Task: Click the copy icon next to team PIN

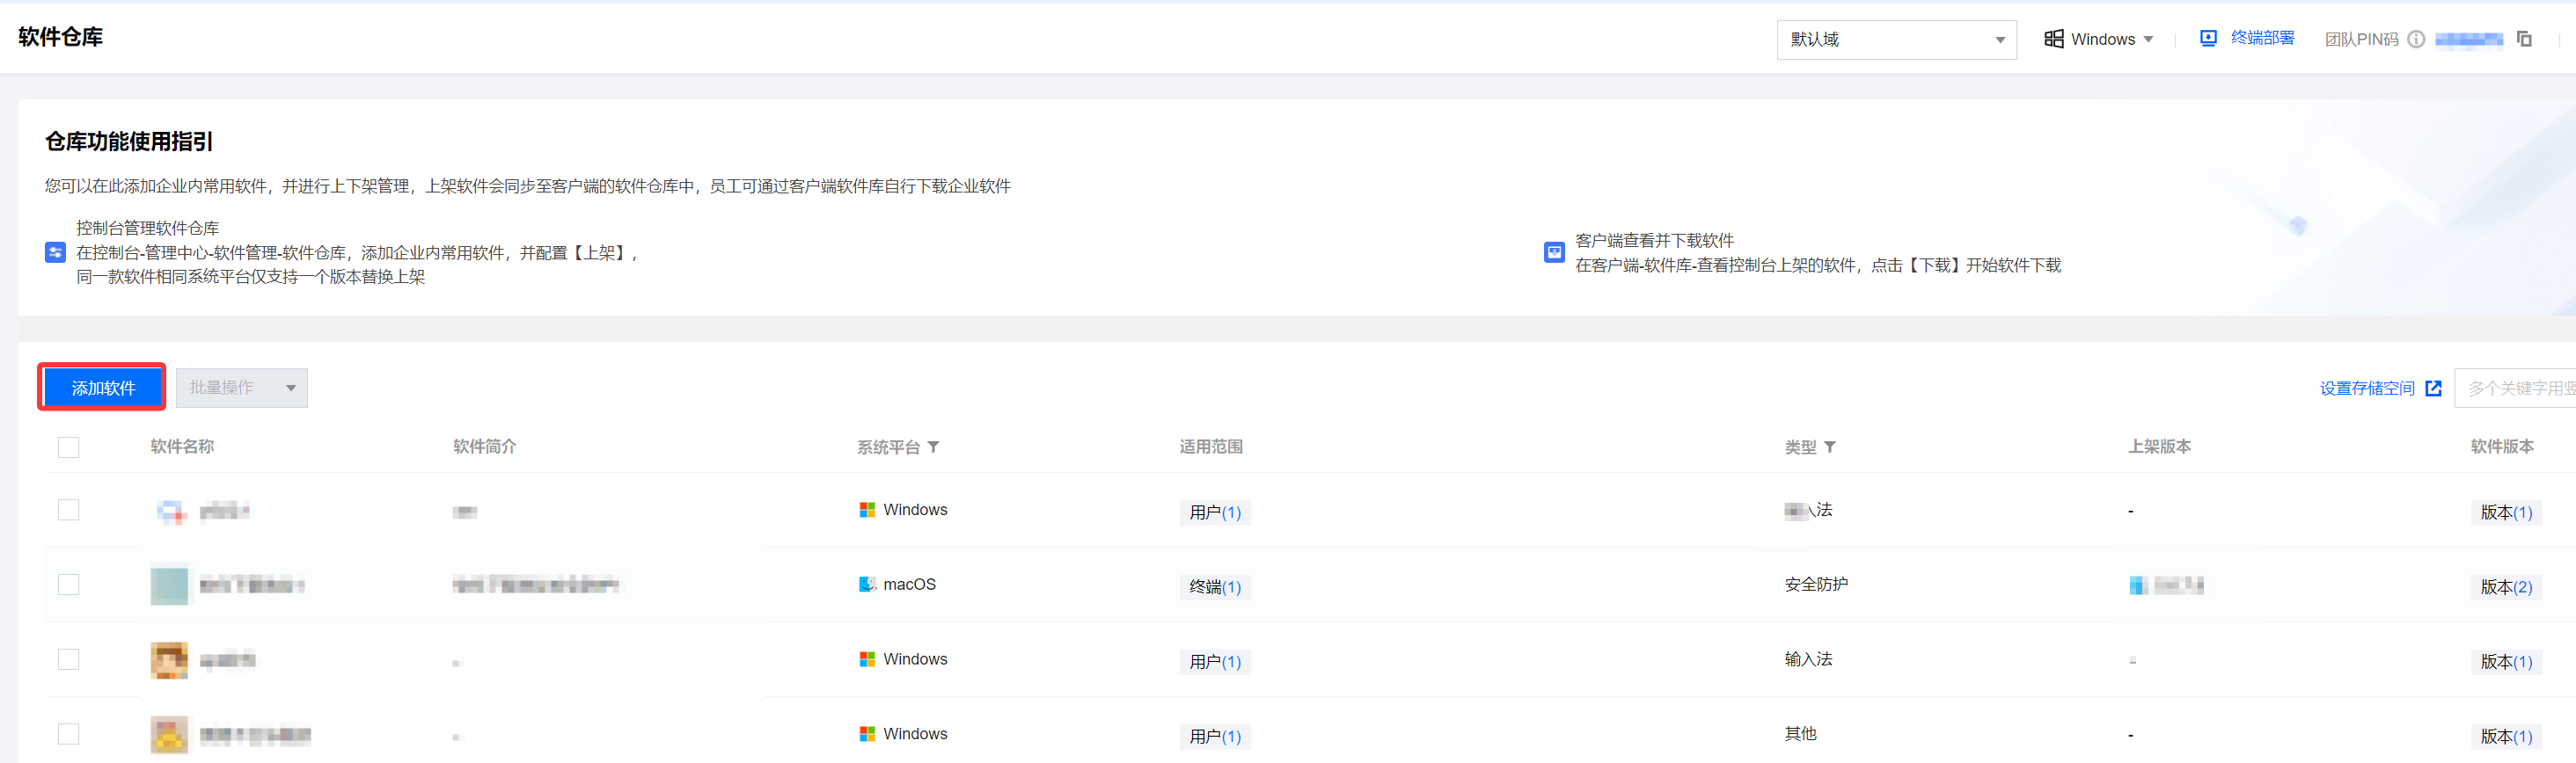Action: (x=2524, y=39)
